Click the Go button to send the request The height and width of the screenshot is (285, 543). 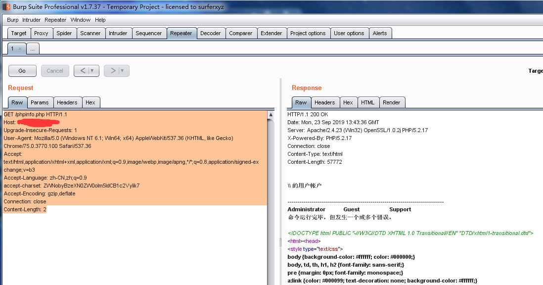(22, 70)
